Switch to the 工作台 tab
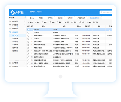 32,18
